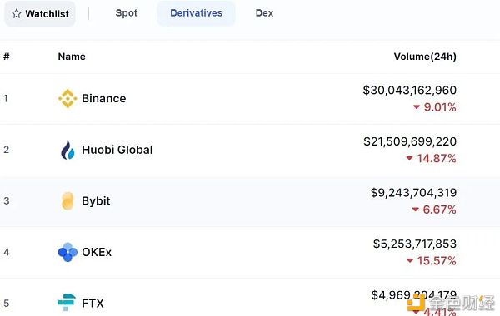Sort by Name column header
The height and width of the screenshot is (316, 500).
[72, 57]
